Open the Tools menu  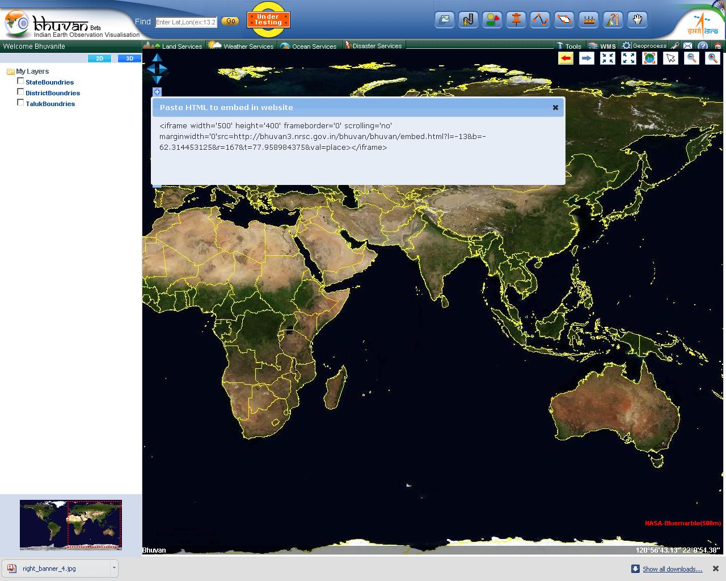coord(569,46)
